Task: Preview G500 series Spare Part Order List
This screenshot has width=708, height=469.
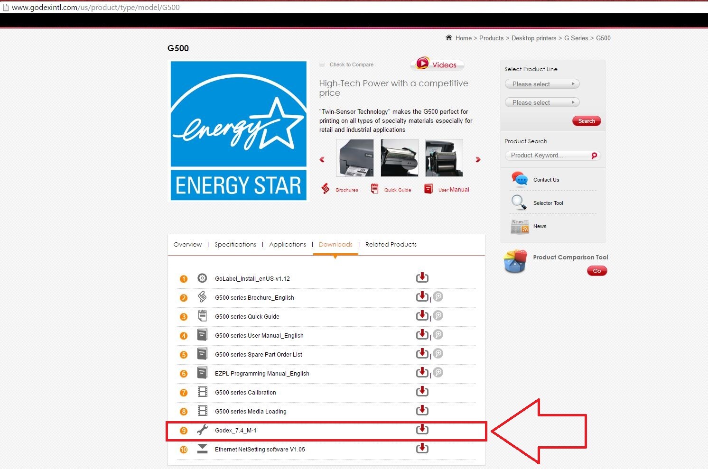Action: tap(438, 353)
